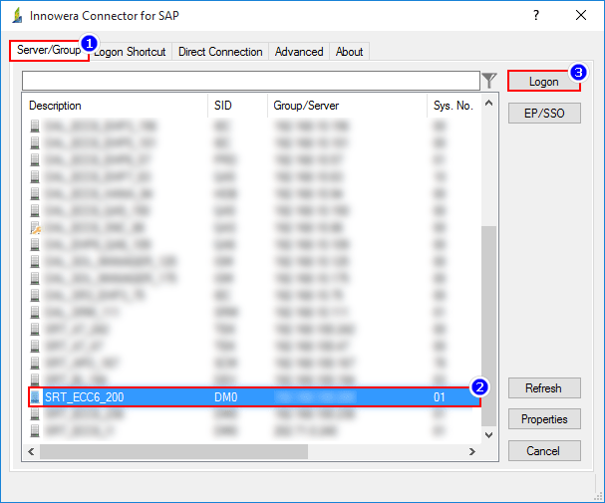Sort by the Group/Server column header
This screenshot has width=605, height=503.
pos(347,106)
